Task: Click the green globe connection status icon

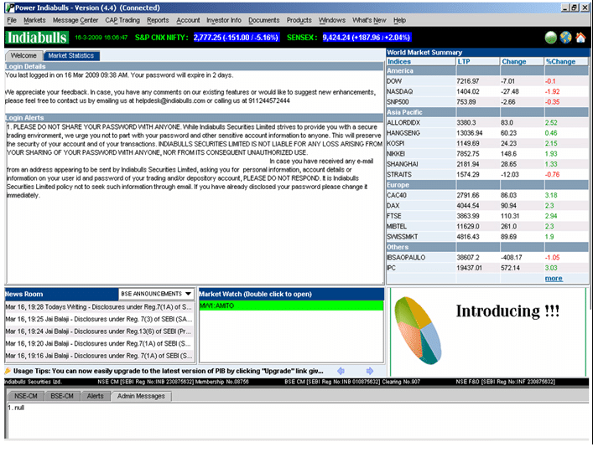Action: 551,38
